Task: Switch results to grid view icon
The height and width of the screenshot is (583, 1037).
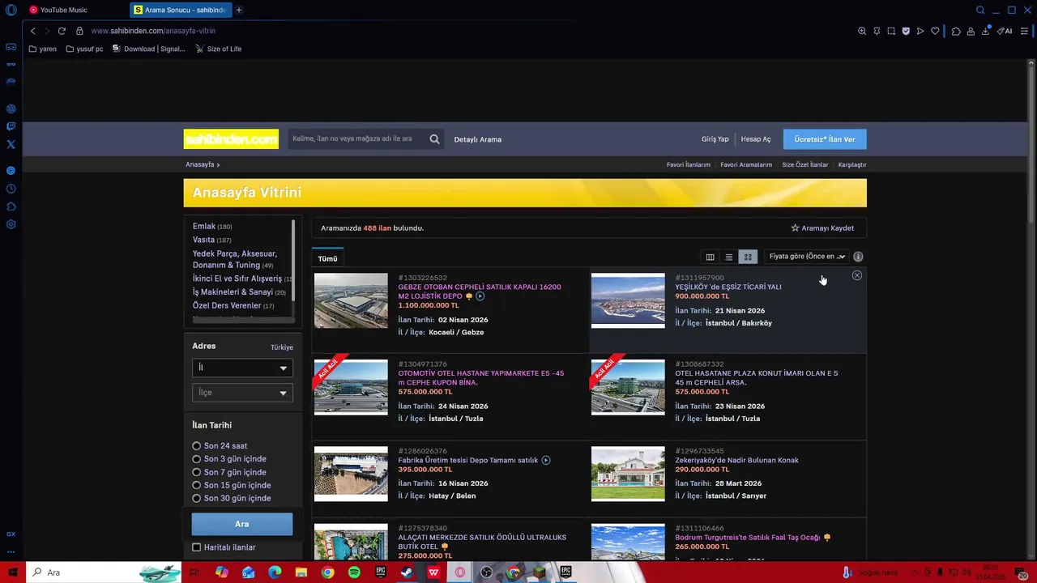Action: pyautogui.click(x=748, y=257)
